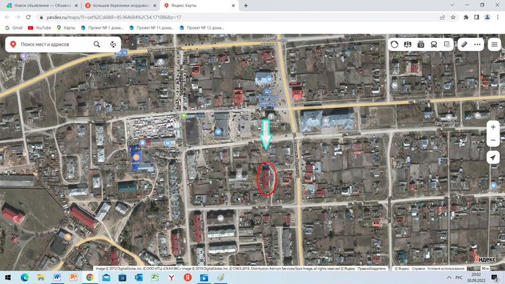
Task: Open the browser extensions puzzle icon
Action: (x=466, y=18)
